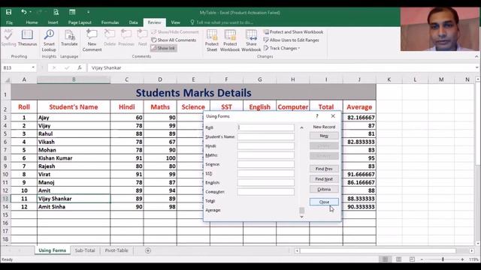The image size is (481, 270).
Task: Switch to the Data tab
Action: pos(133,22)
